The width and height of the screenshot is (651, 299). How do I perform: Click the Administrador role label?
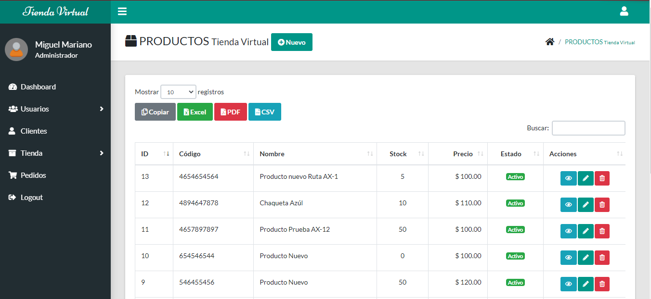(56, 55)
